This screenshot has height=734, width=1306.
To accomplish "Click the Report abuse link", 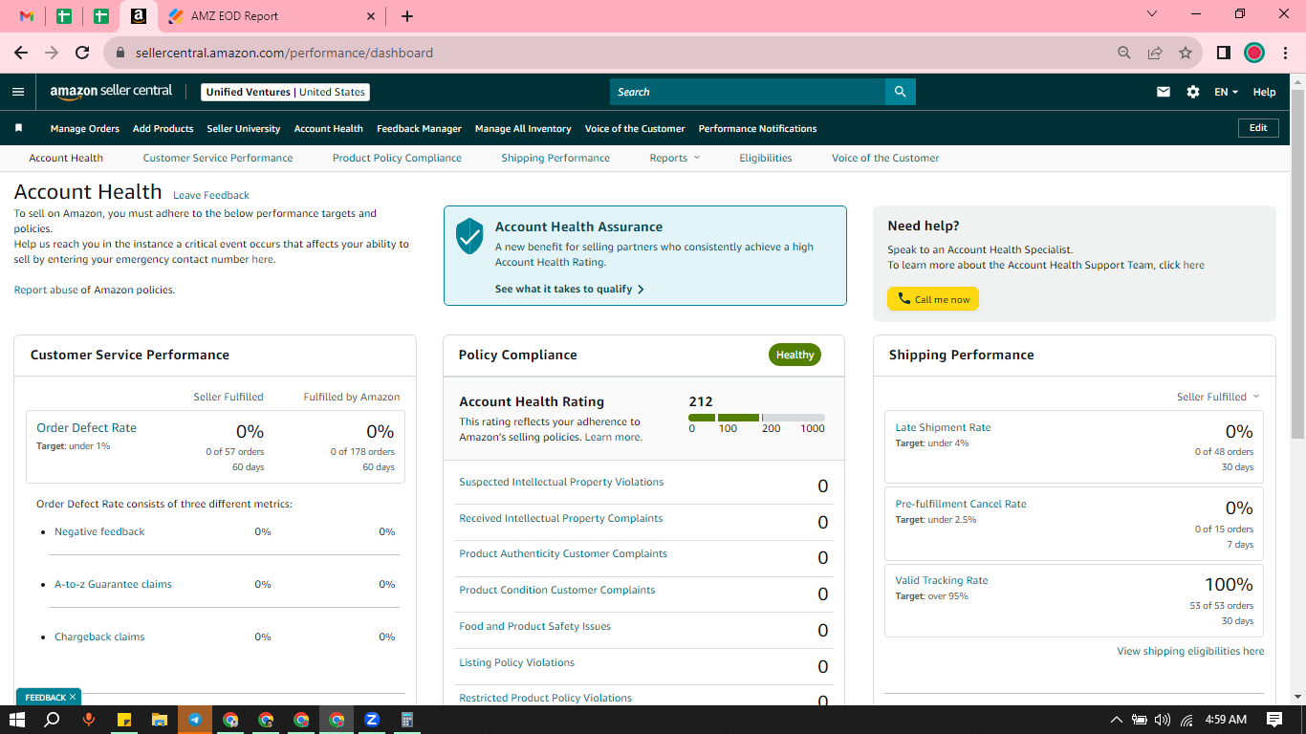I will [x=46, y=290].
